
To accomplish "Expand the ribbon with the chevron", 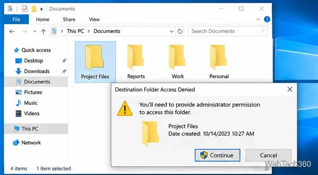I will tap(258, 19).
